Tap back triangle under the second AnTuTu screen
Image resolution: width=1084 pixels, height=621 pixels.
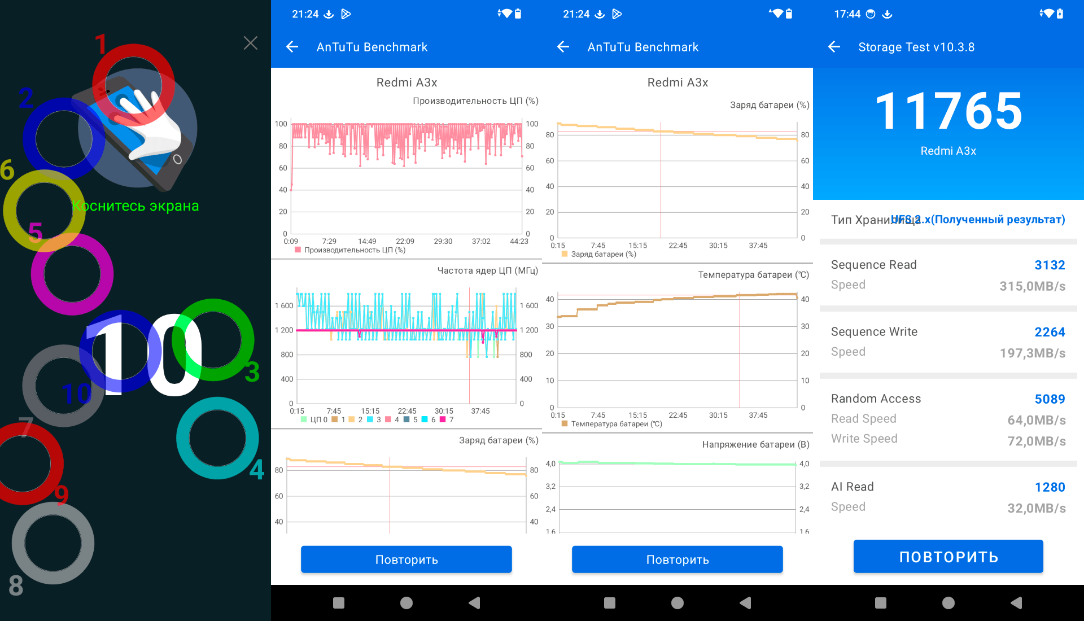745,603
